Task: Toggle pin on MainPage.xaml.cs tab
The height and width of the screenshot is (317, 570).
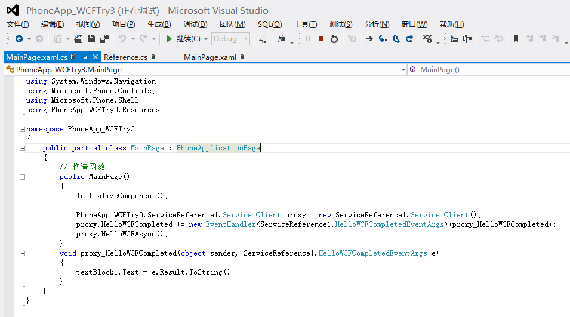Action: tap(84, 57)
